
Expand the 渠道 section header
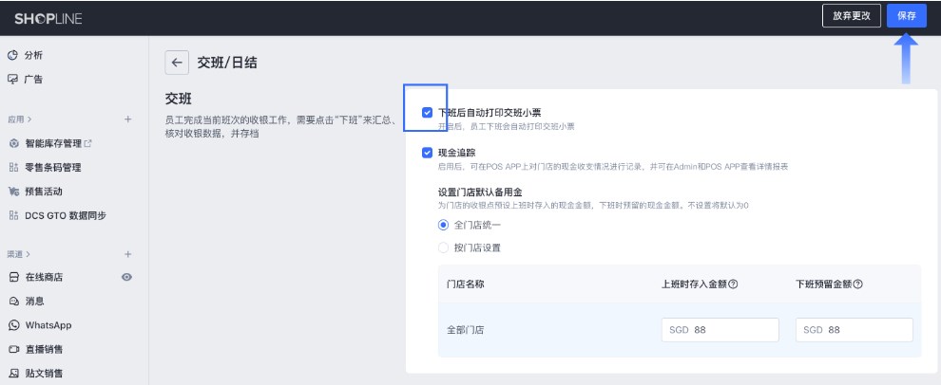(19, 254)
